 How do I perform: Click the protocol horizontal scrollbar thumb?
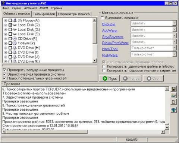click(47, 131)
